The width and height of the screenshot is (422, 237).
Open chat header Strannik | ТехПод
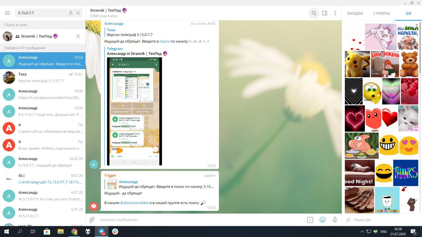tap(108, 10)
